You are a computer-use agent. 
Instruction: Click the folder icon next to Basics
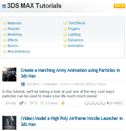5,46
